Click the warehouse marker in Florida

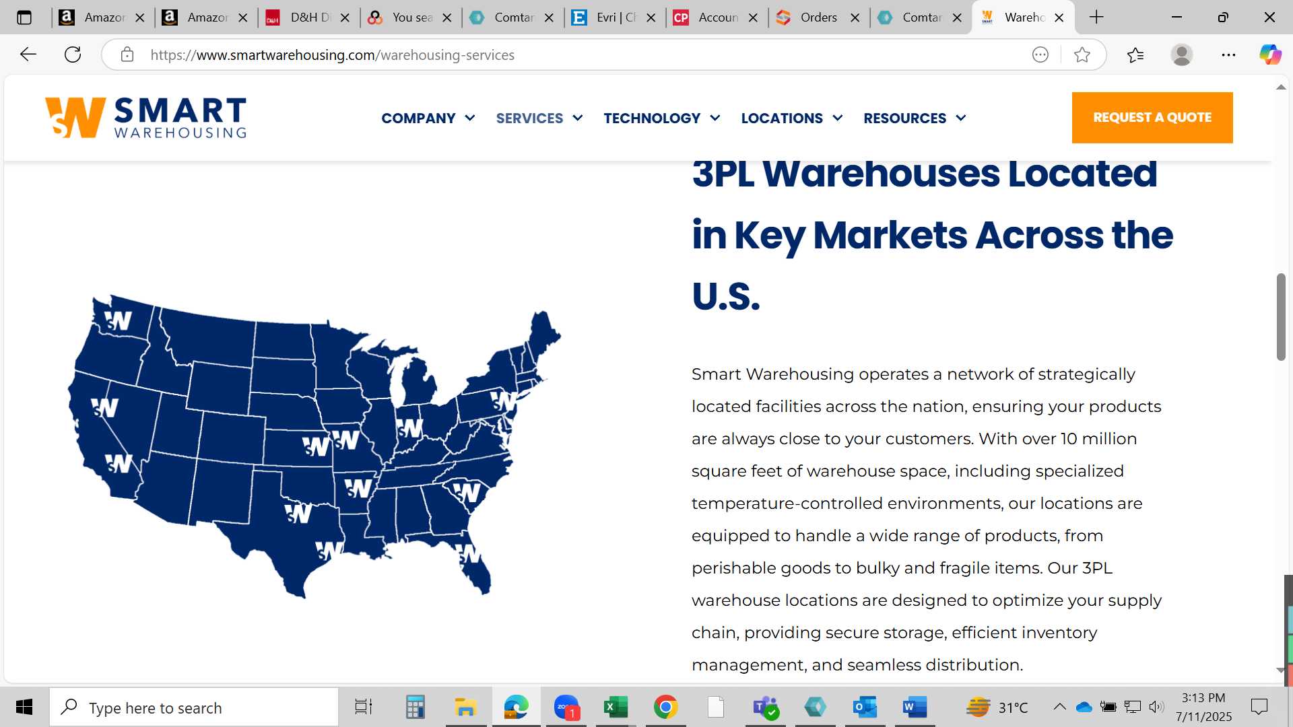(x=468, y=554)
